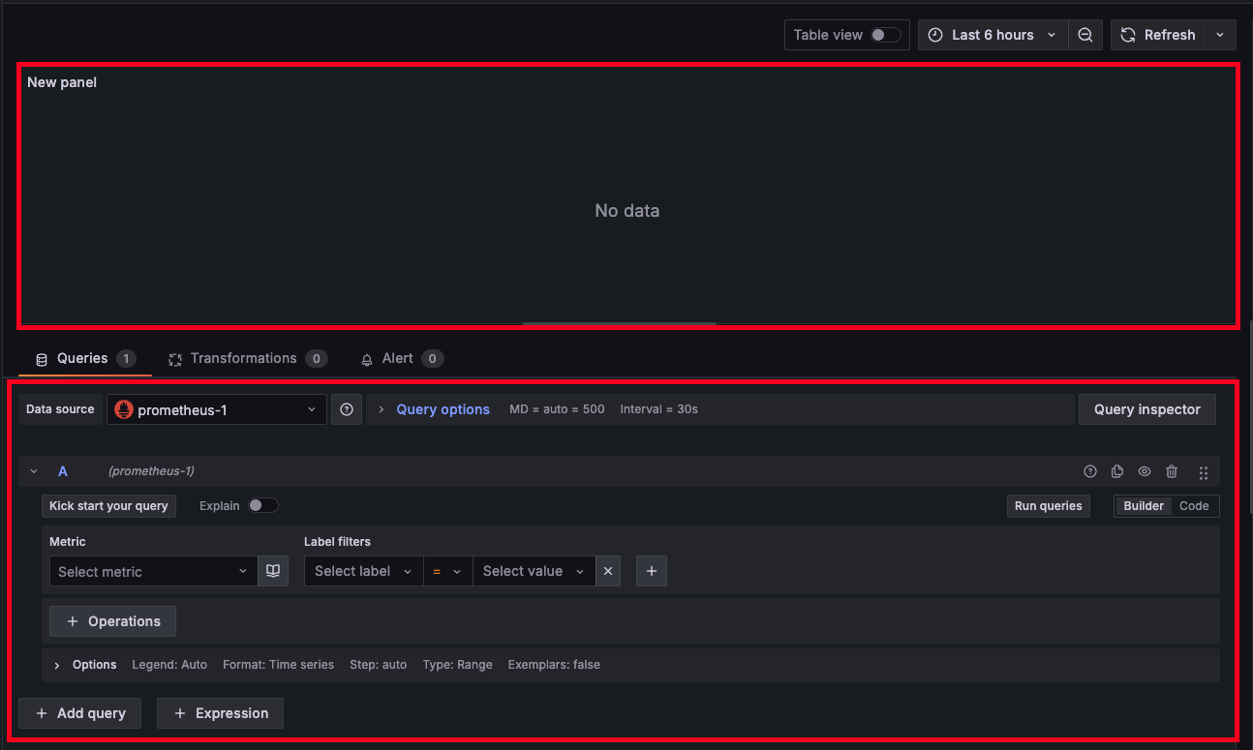
Task: Switch to the Alert tab
Action: point(402,358)
